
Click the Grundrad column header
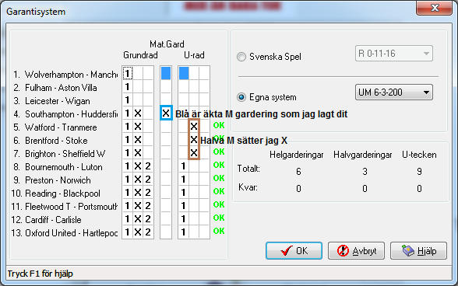tap(140, 55)
